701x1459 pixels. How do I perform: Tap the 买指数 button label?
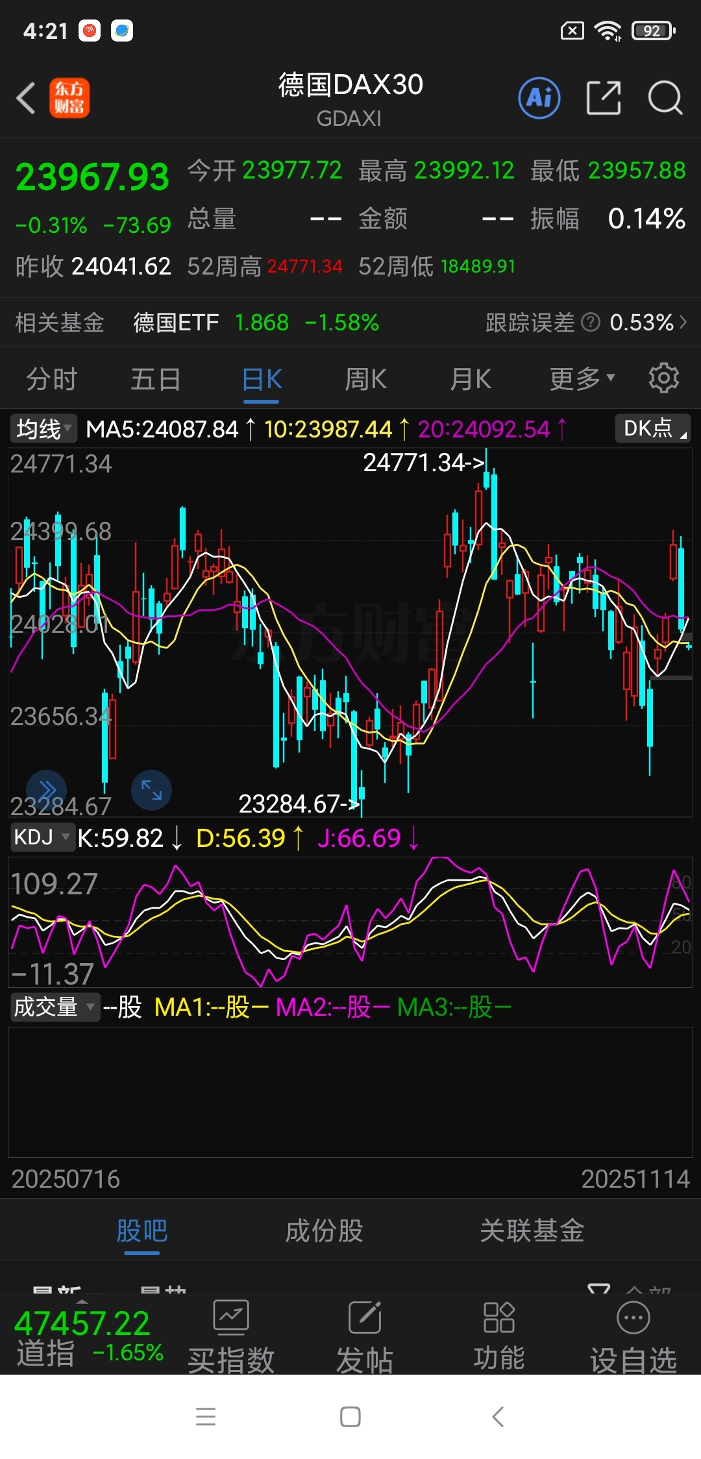231,1360
